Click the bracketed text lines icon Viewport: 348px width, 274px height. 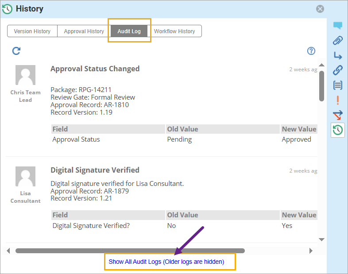tap(338, 85)
